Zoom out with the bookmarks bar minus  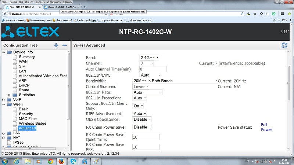click(x=279, y=20)
